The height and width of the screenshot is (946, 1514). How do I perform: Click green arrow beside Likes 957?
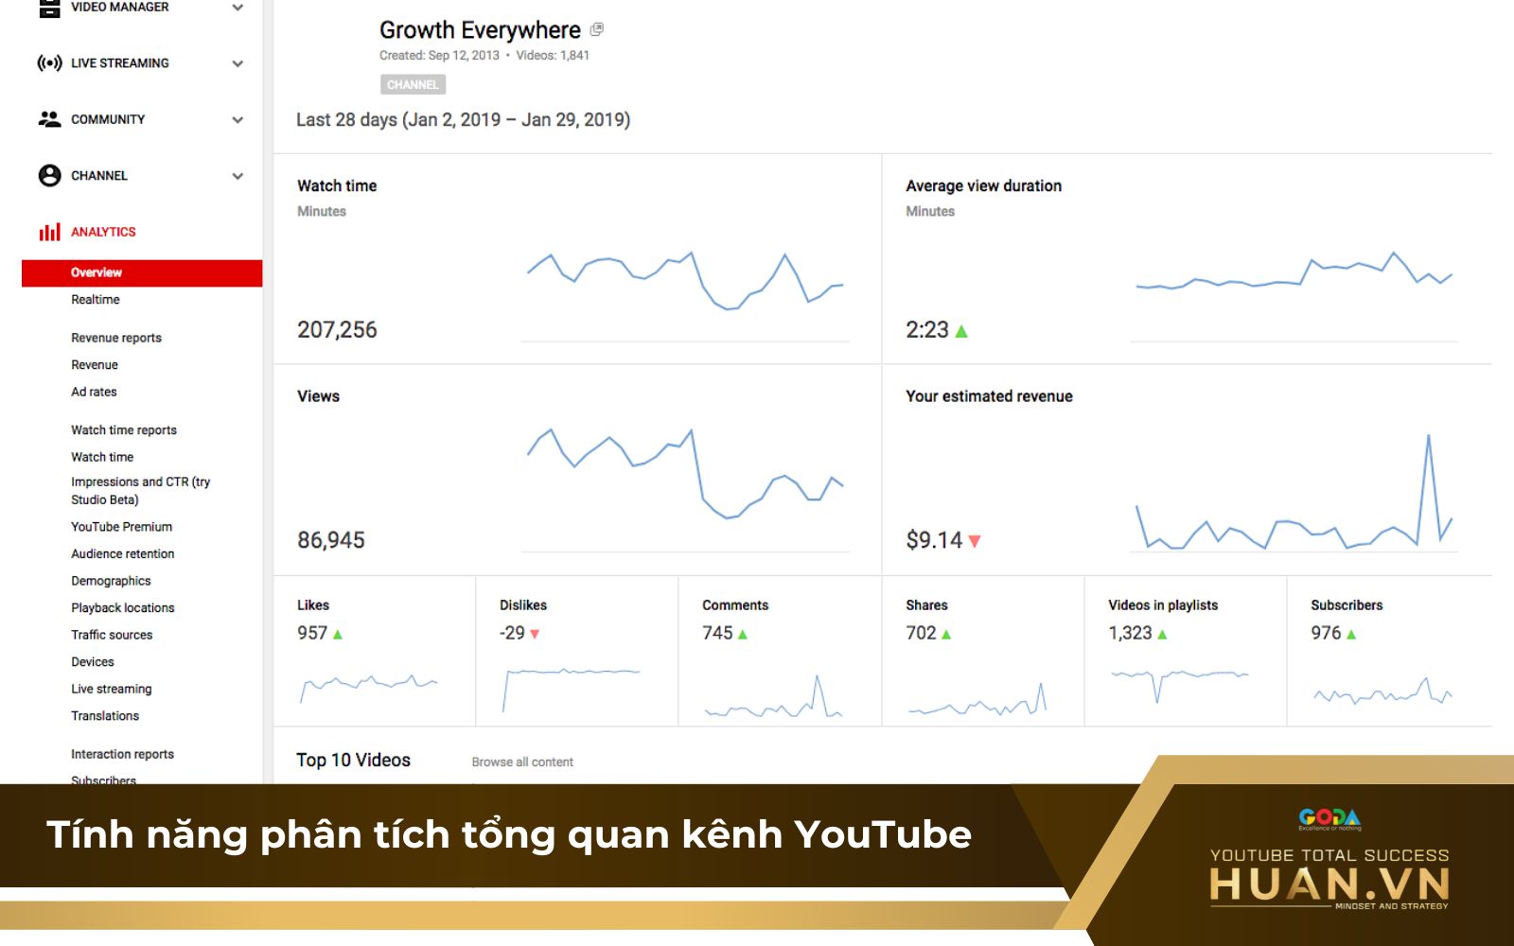pyautogui.click(x=338, y=635)
